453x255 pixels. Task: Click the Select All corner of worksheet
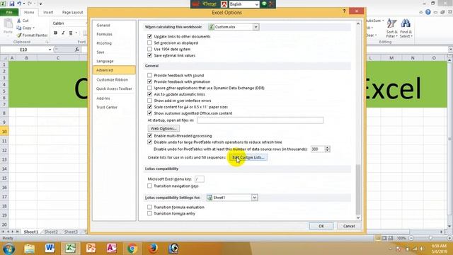tap(4, 58)
